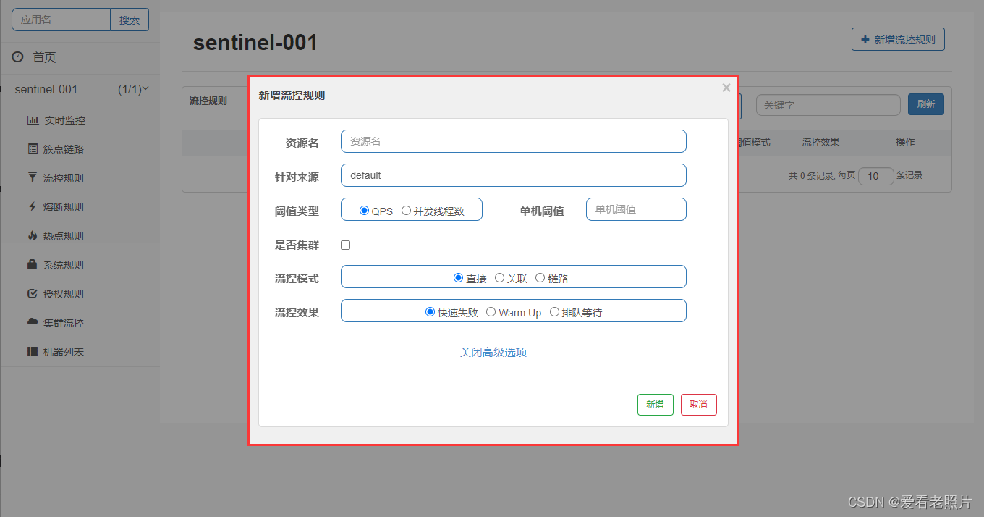Click the flame icon for 热点规则
984x517 pixels.
pyautogui.click(x=32, y=235)
